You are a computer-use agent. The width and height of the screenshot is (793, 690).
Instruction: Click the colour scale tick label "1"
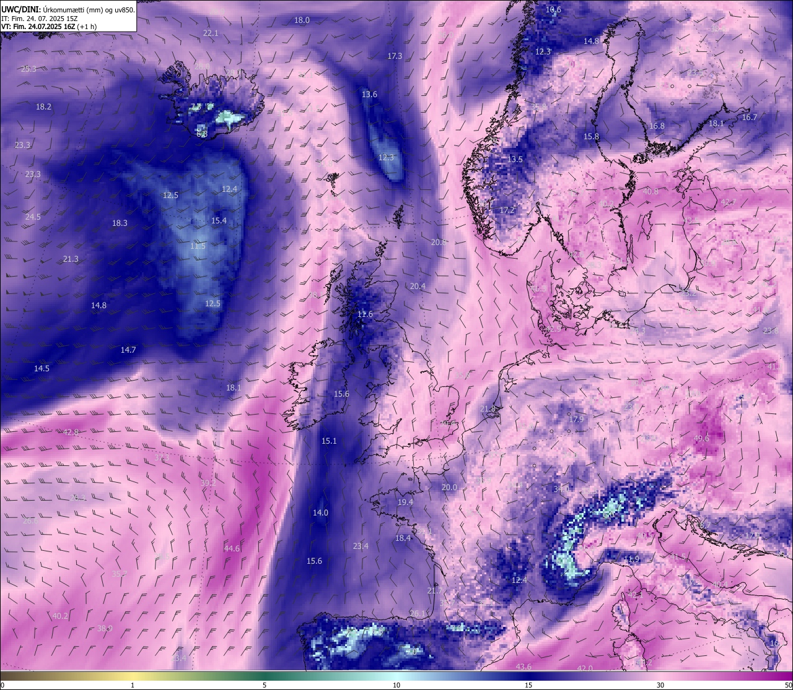coord(133,685)
